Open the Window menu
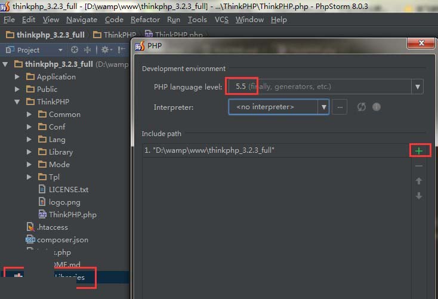 click(x=249, y=20)
